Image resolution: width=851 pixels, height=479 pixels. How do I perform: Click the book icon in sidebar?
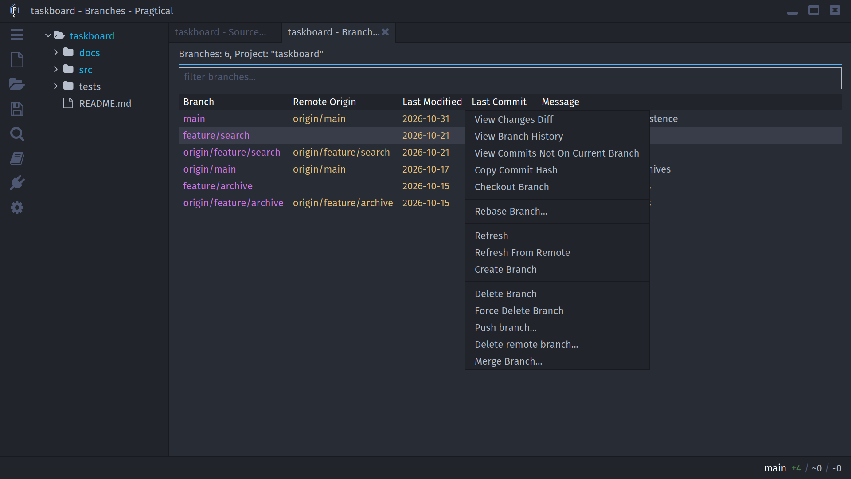pos(17,158)
